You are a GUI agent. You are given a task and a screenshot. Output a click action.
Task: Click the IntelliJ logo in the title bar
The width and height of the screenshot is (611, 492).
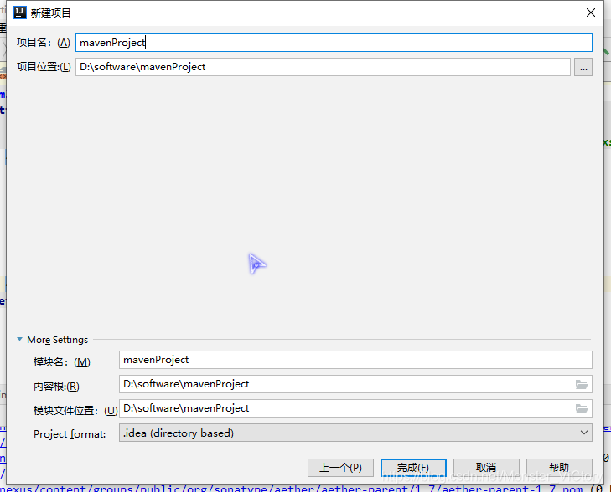(x=20, y=13)
